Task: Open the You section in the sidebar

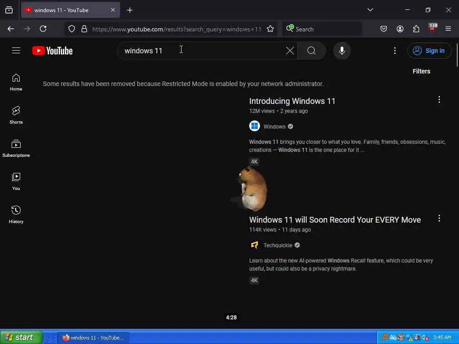Action: click(16, 181)
